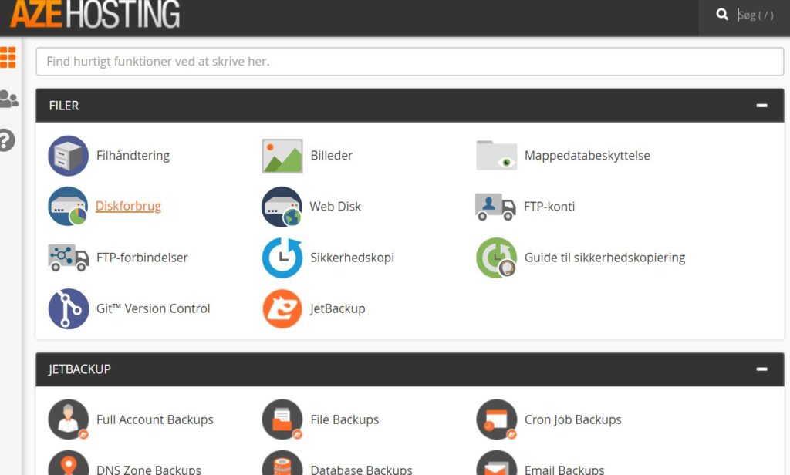Click the AZE Hosting logo
790x475 pixels.
click(95, 14)
